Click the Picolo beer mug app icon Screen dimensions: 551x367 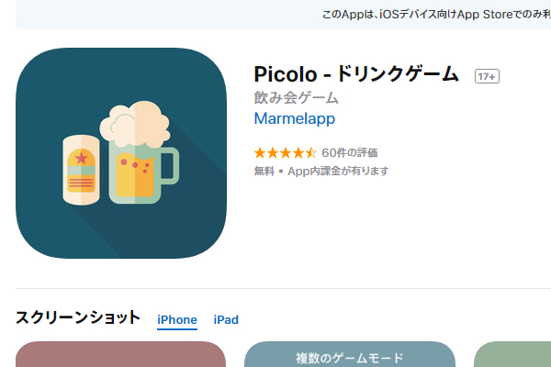point(121,153)
